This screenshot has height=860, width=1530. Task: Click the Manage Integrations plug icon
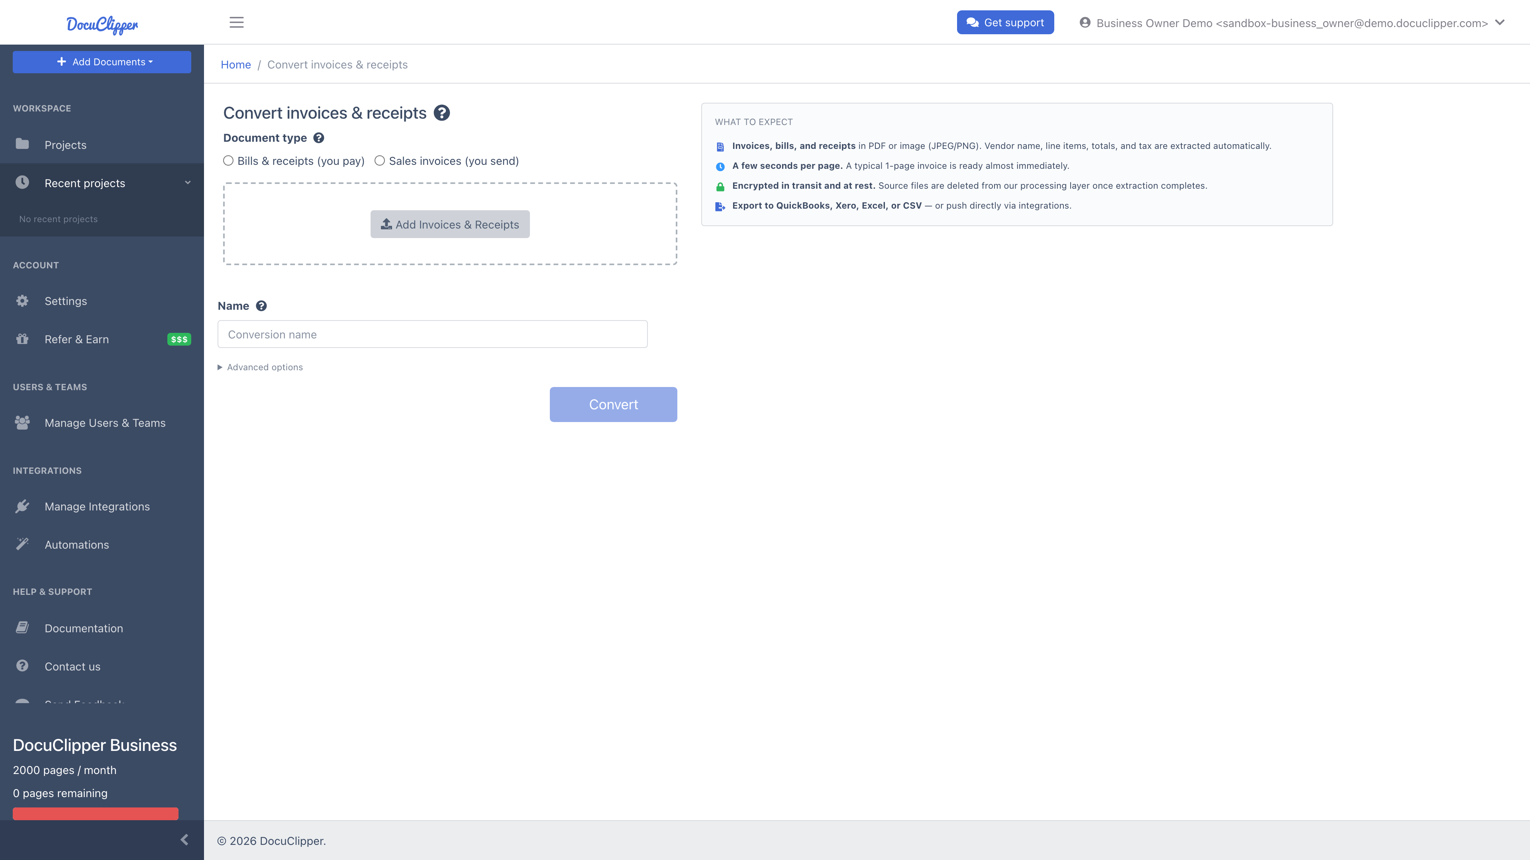pyautogui.click(x=23, y=506)
